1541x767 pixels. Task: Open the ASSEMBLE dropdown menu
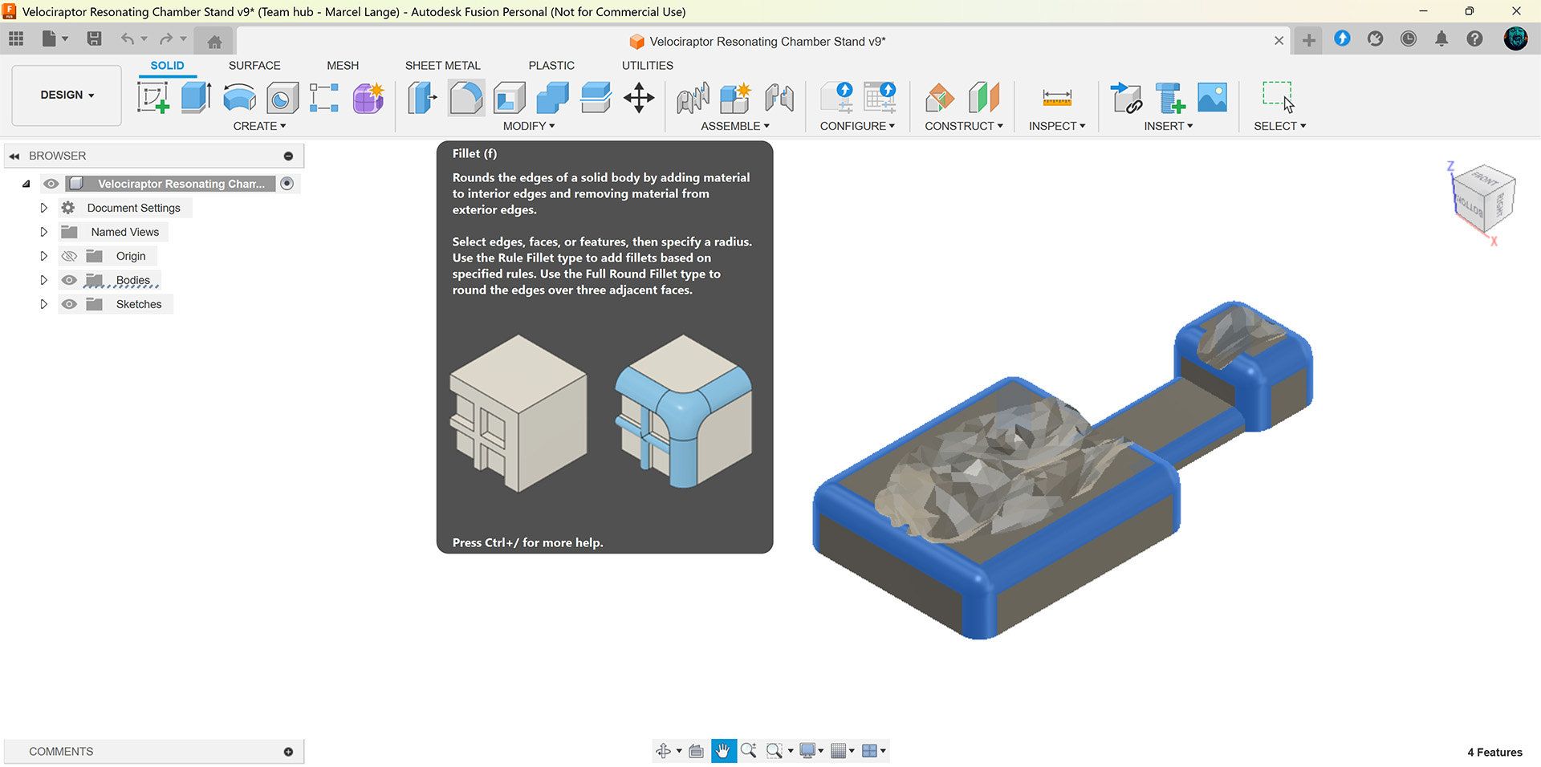click(x=735, y=126)
